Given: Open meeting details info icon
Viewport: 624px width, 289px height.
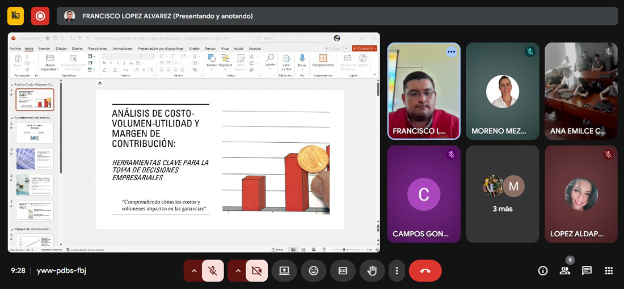Looking at the screenshot, I should [543, 271].
